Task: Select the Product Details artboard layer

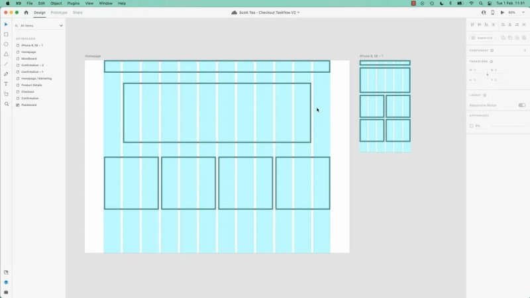Action: point(31,85)
